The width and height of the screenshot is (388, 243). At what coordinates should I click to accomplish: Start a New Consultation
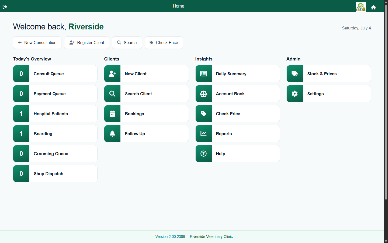37,43
